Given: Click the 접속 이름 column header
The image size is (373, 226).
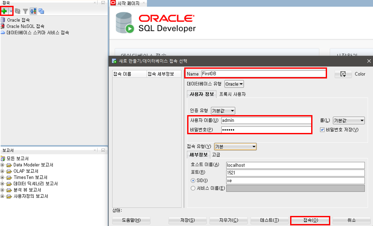Looking at the screenshot, I should click(x=130, y=74).
